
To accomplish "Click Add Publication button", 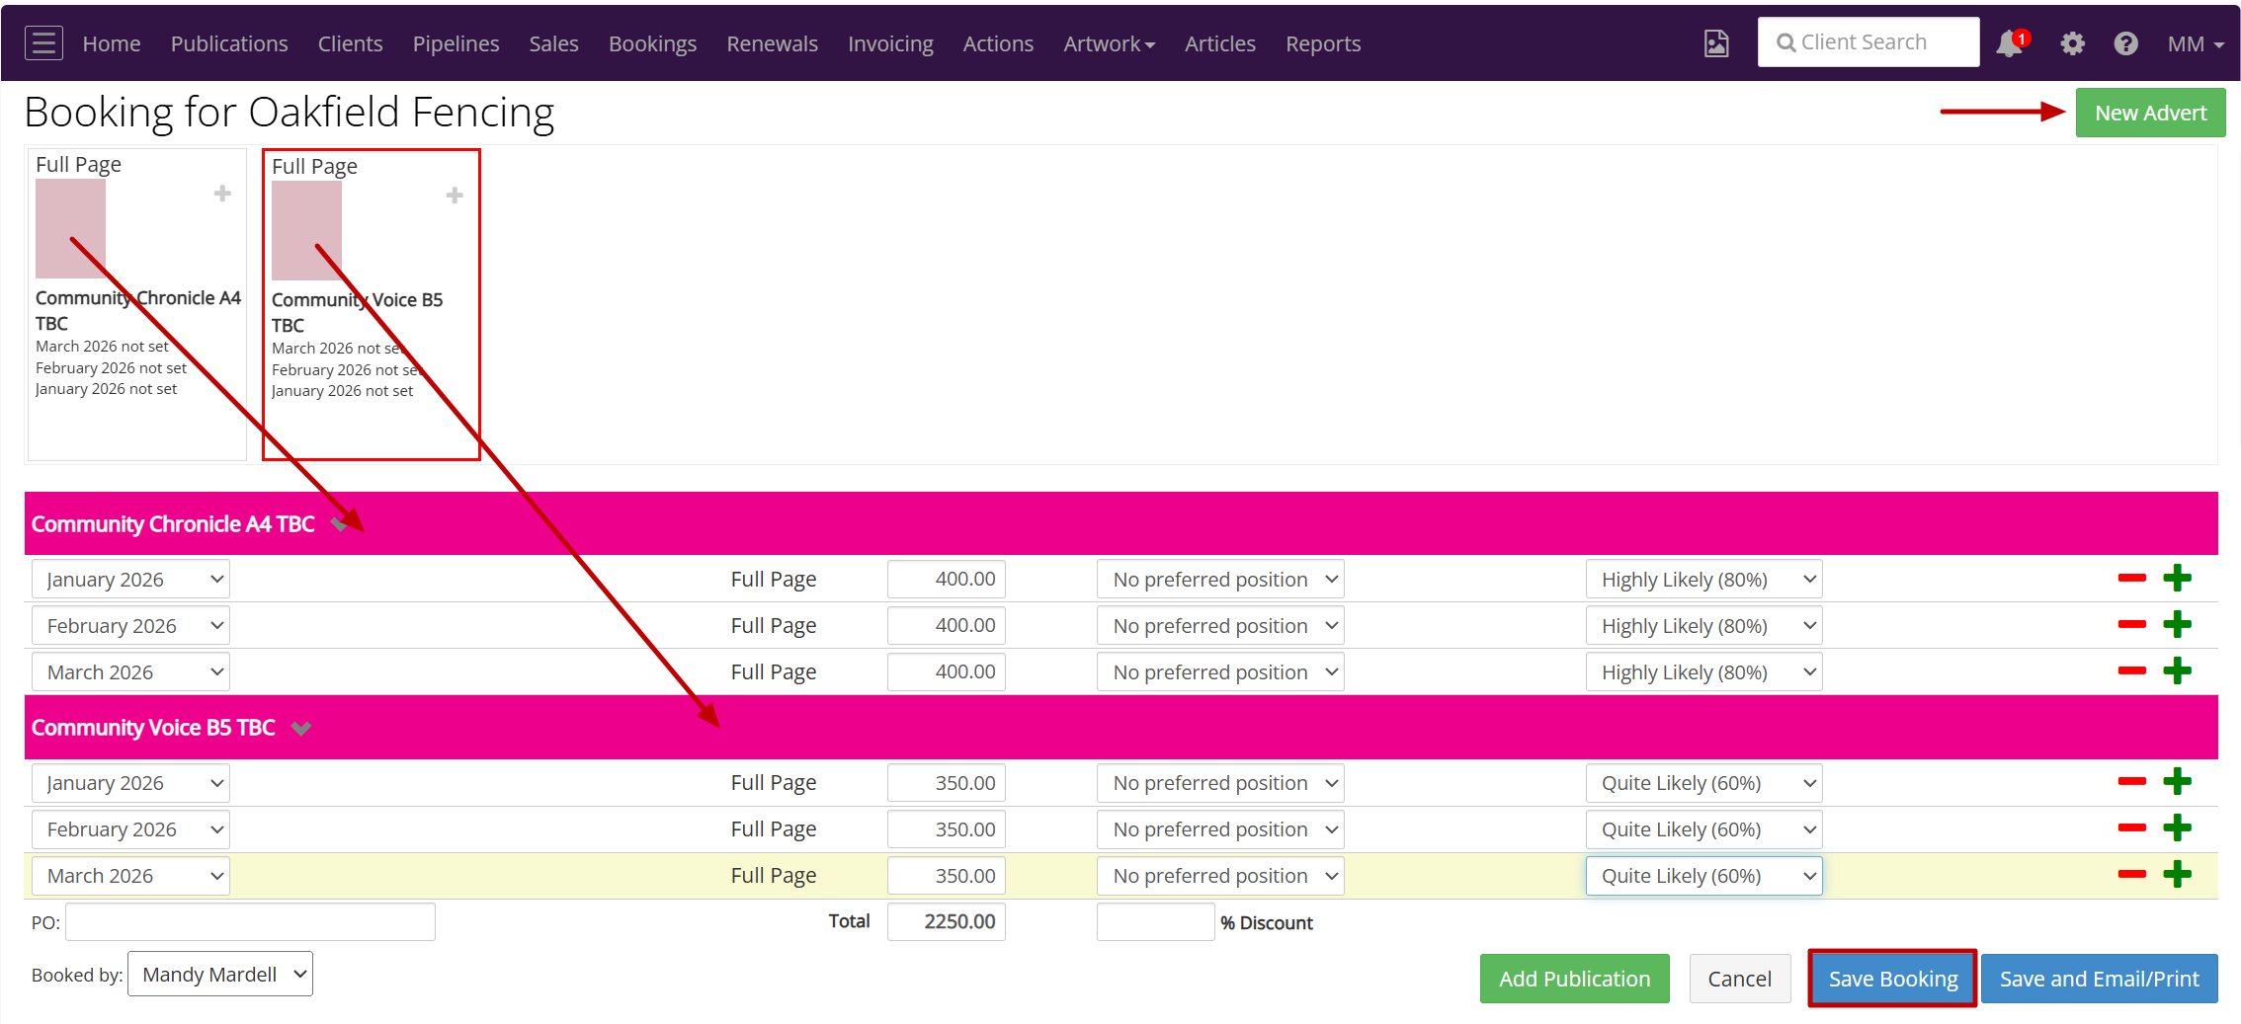I will (1574, 979).
